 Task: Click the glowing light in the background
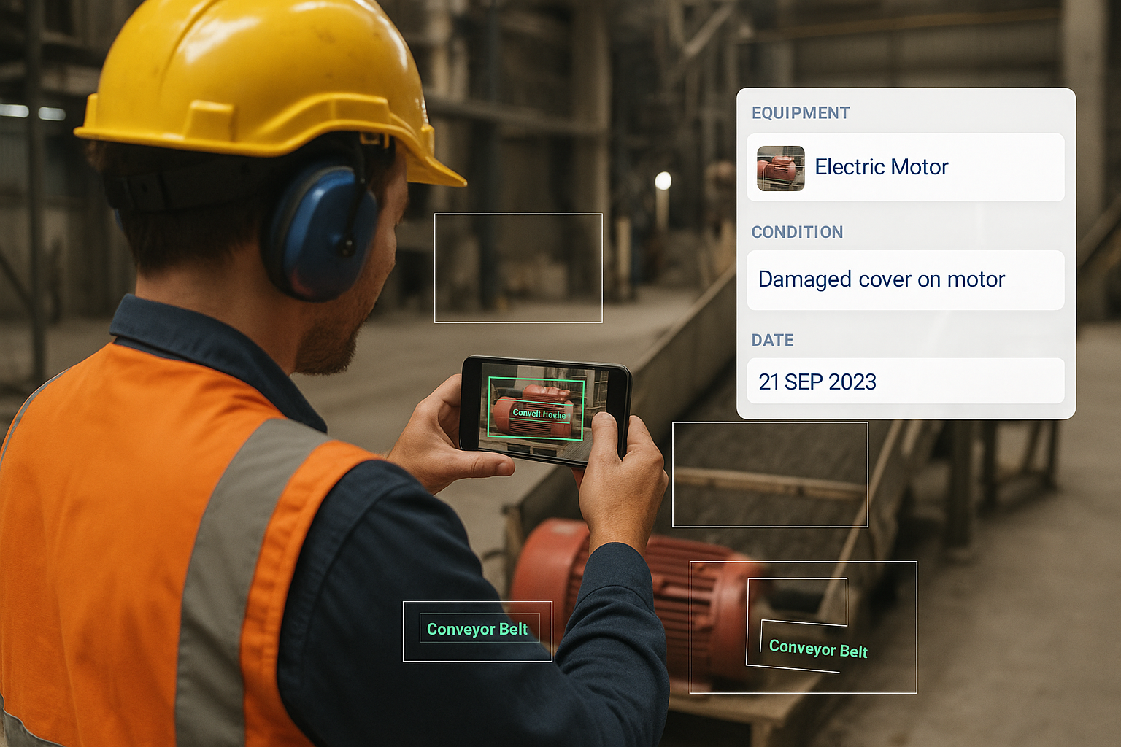663,181
